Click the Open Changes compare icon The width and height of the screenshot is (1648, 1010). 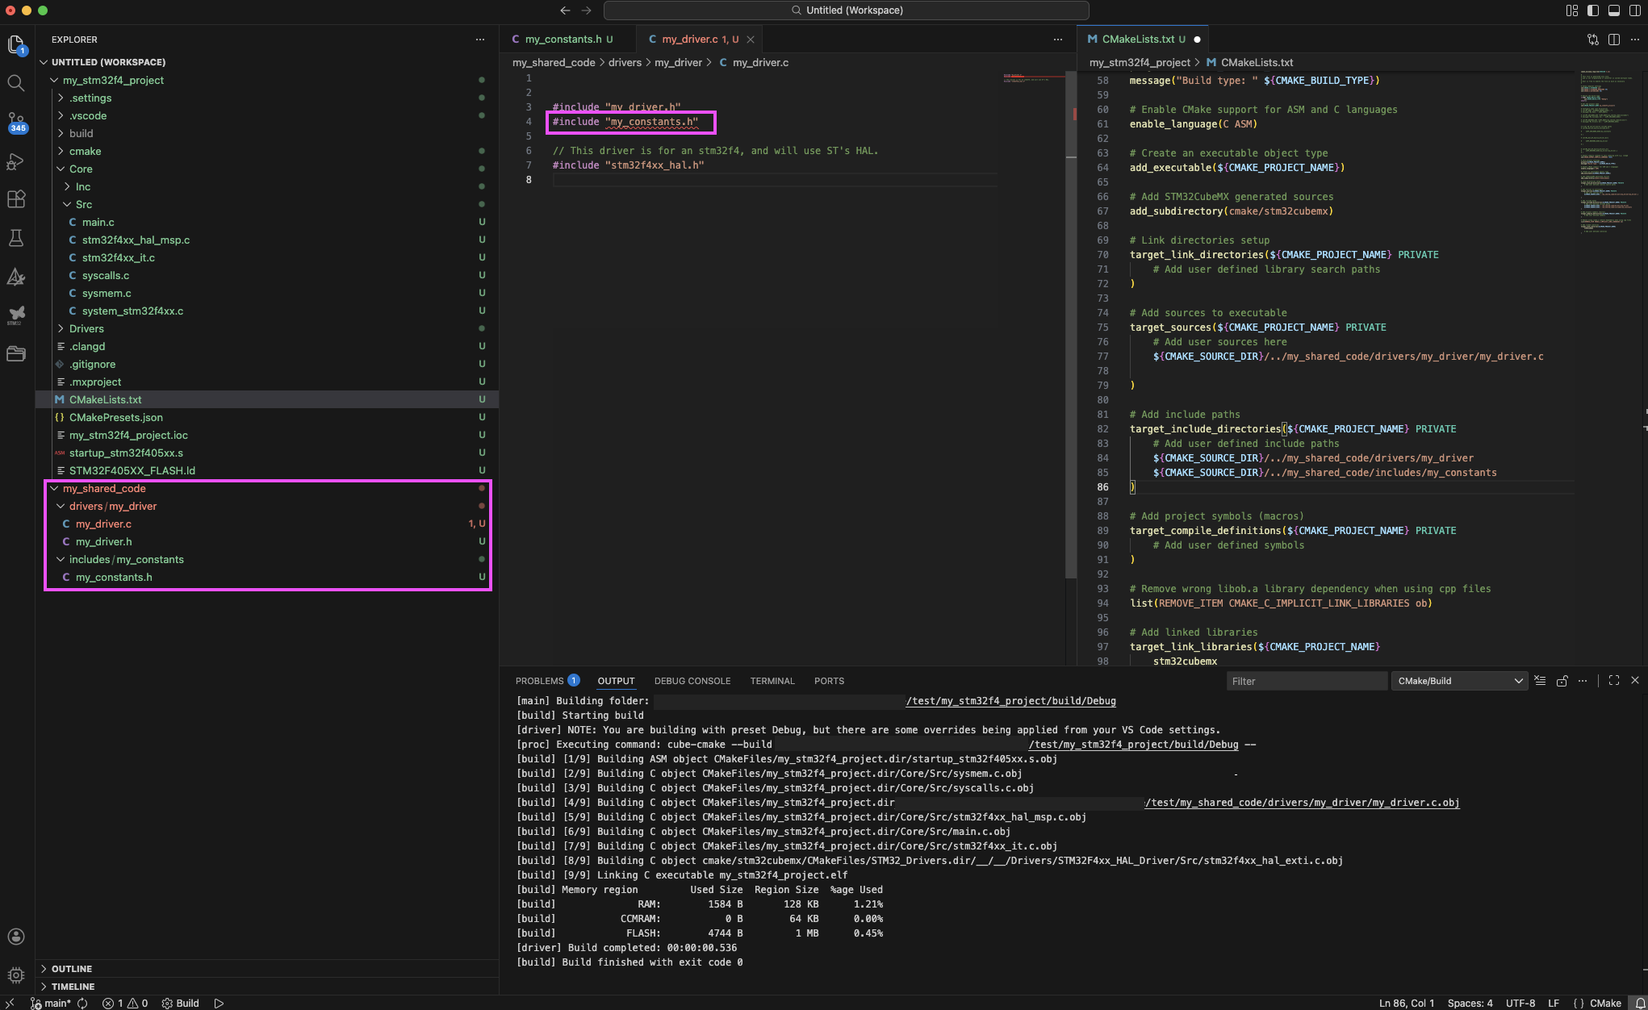[x=1592, y=39]
